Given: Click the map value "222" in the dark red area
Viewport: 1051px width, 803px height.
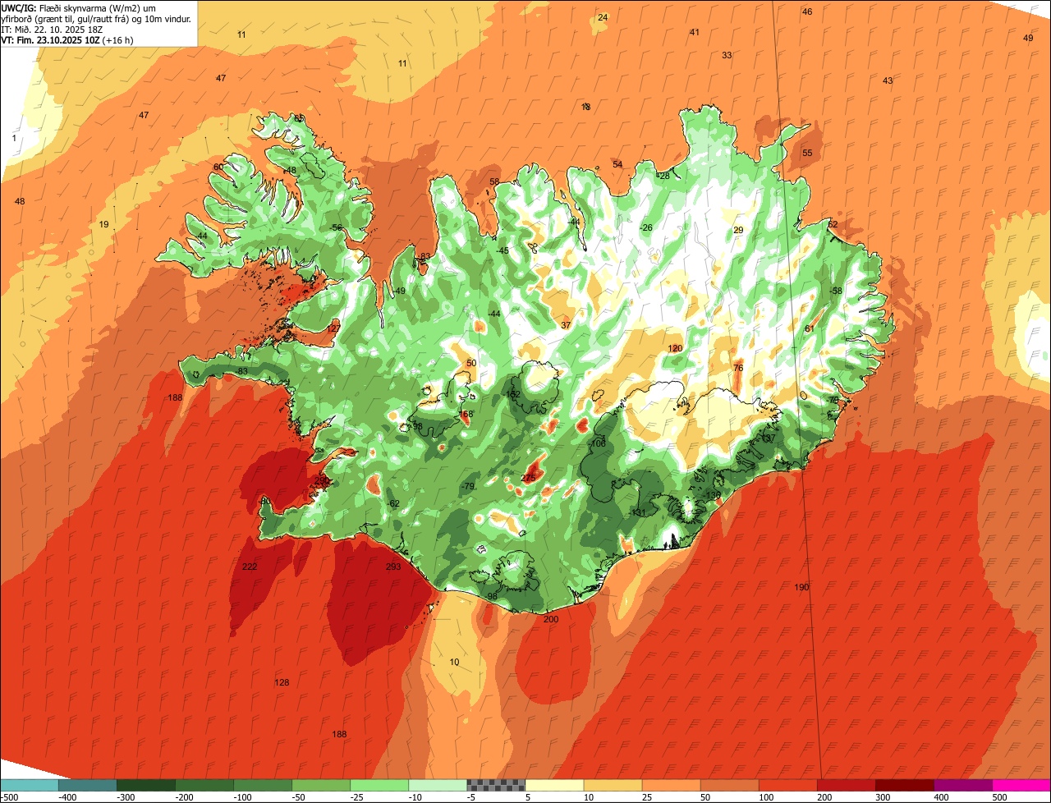Looking at the screenshot, I should click(250, 567).
